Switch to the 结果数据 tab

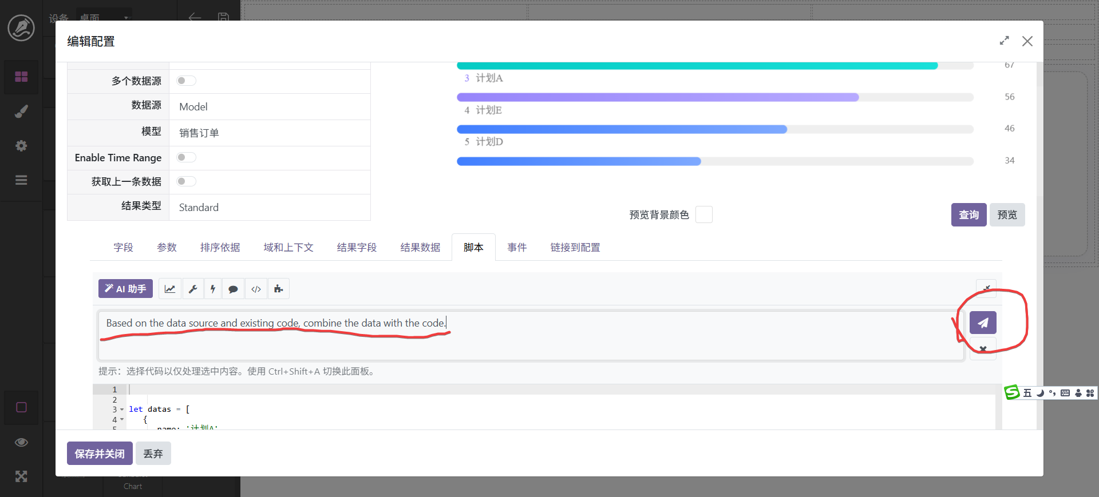pos(420,247)
